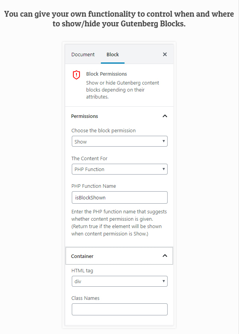
Task: Click the 'HTML tag' label
Action: 82,270
